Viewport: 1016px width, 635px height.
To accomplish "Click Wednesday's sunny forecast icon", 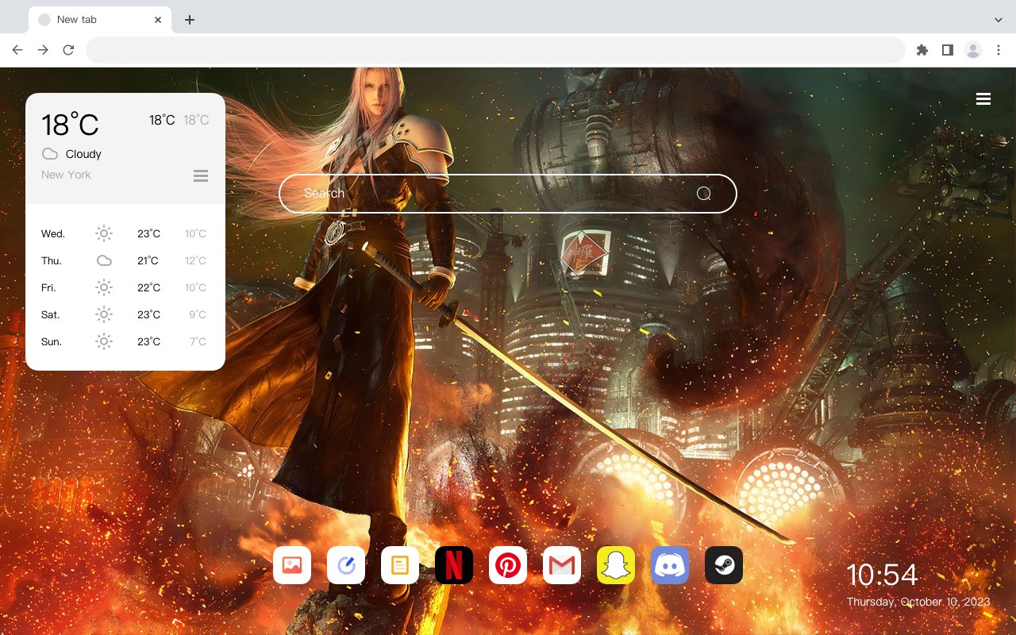I will point(104,233).
